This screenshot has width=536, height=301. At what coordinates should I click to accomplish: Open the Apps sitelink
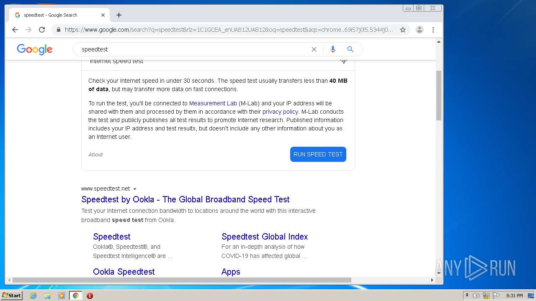231,272
